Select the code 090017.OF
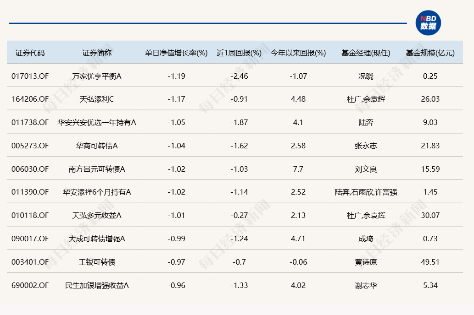 pos(30,239)
